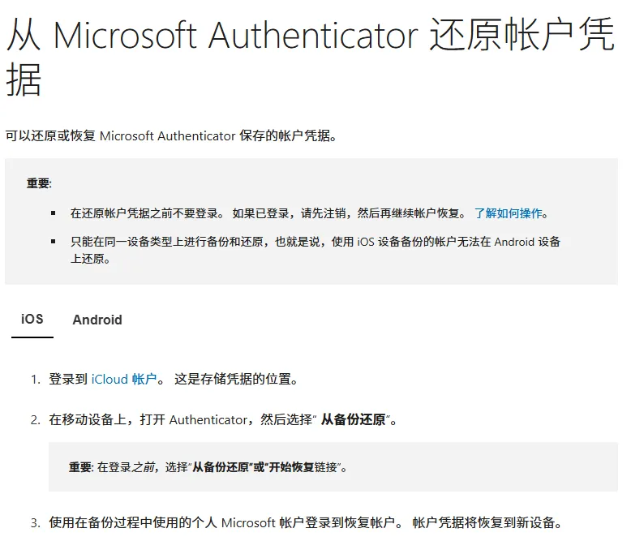This screenshot has height=554, width=631.
Task: Click the second bullet about iOS 设备备份
Action: tap(316, 242)
